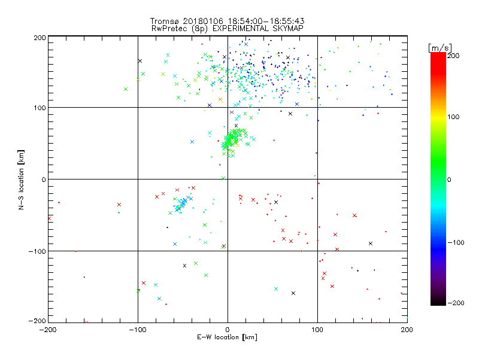Click the y-axis '200' tick label
The width and height of the screenshot is (479, 359).
(40, 38)
